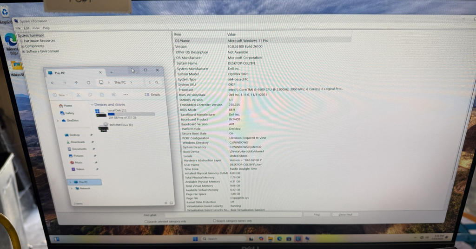
Task: Open the View menu in System Information
Action: tap(36, 28)
